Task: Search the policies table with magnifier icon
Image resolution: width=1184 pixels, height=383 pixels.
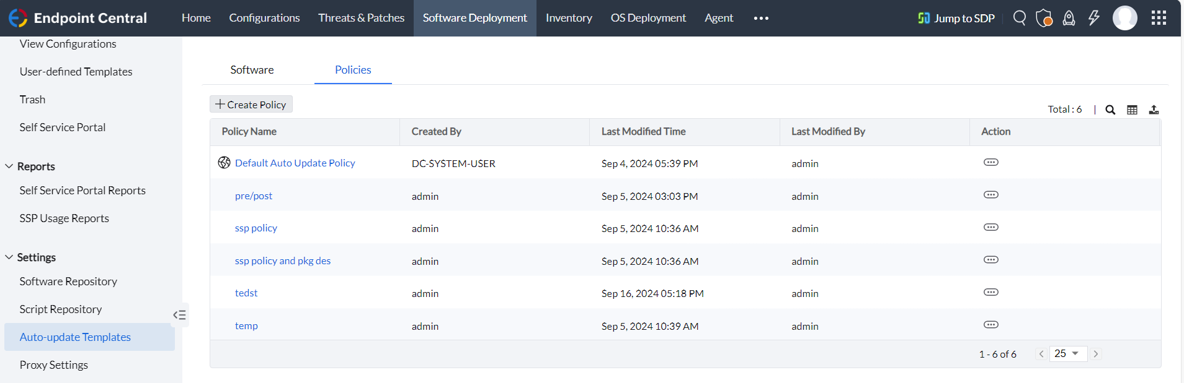Action: pyautogui.click(x=1110, y=110)
